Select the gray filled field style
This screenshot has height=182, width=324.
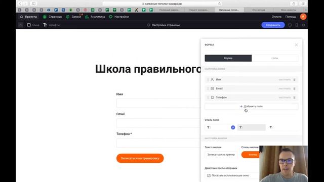coord(252,127)
